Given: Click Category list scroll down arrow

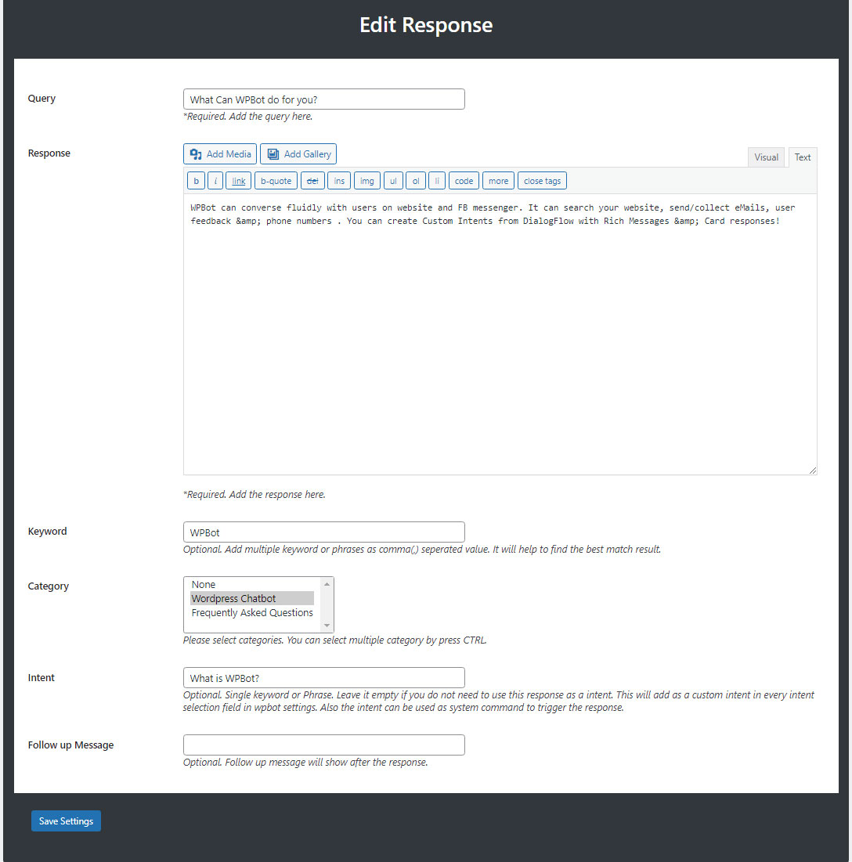Looking at the screenshot, I should 327,625.
